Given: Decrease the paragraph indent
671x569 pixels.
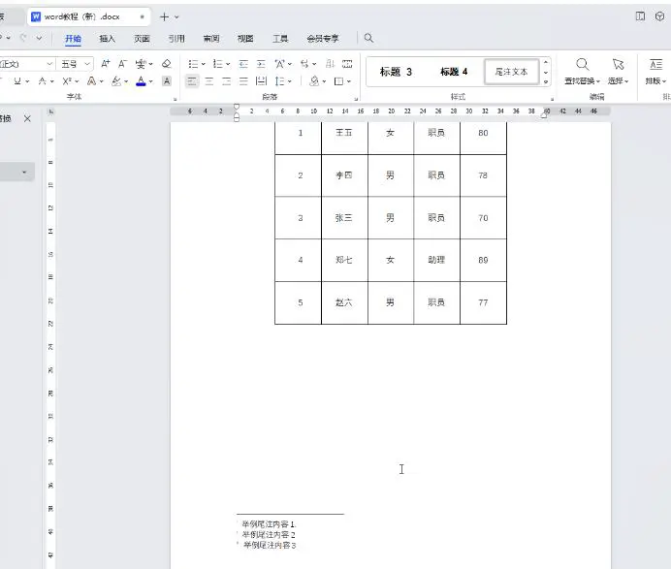Looking at the screenshot, I should [x=243, y=64].
